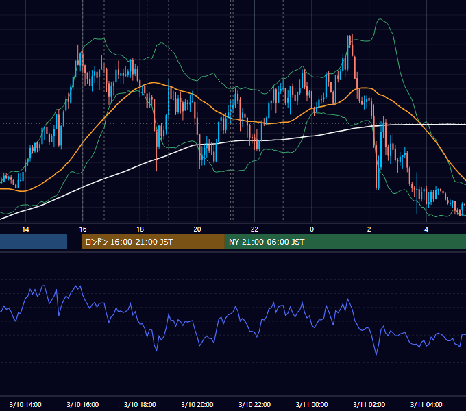Click the 3/11 04:00 time label

(426, 404)
